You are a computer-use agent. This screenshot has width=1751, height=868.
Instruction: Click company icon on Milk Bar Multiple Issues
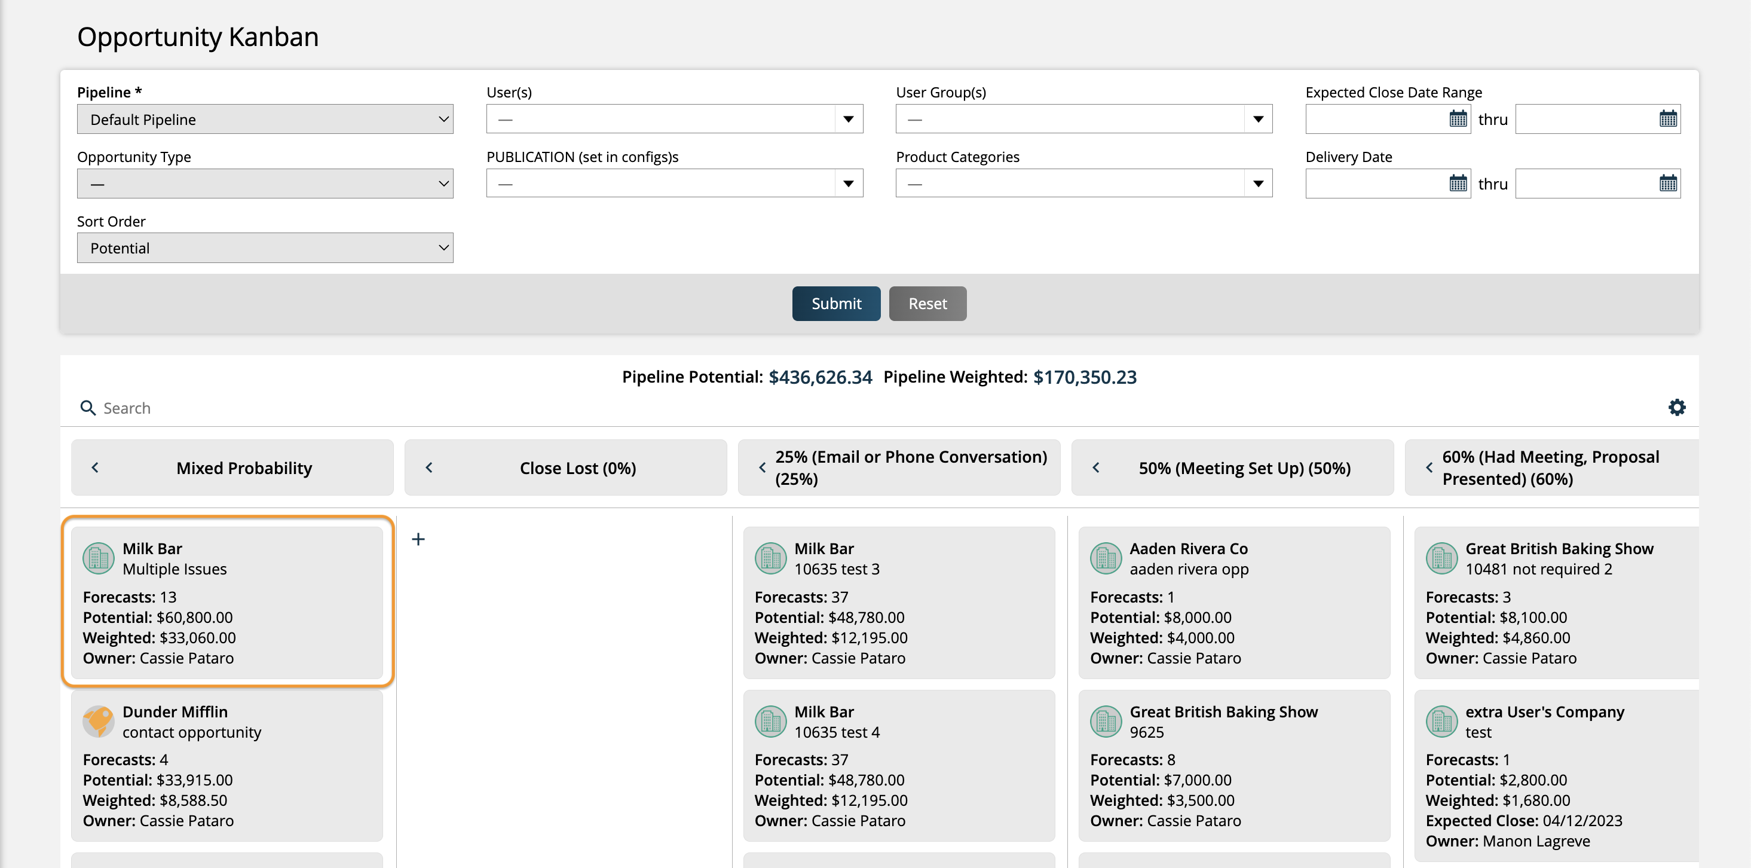point(99,558)
